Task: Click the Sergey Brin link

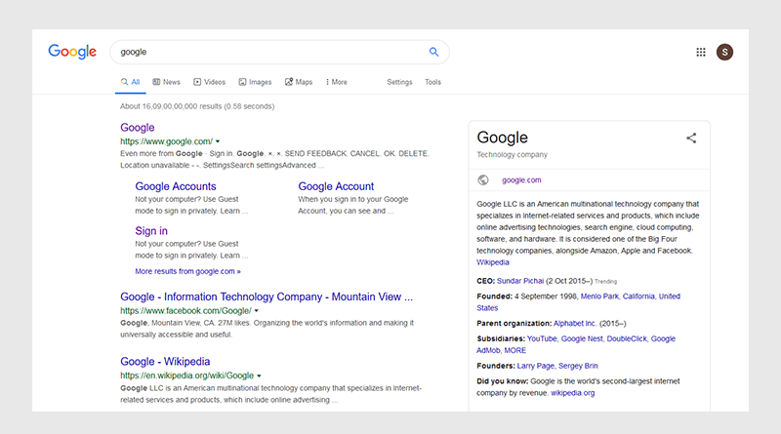Action: (x=578, y=366)
